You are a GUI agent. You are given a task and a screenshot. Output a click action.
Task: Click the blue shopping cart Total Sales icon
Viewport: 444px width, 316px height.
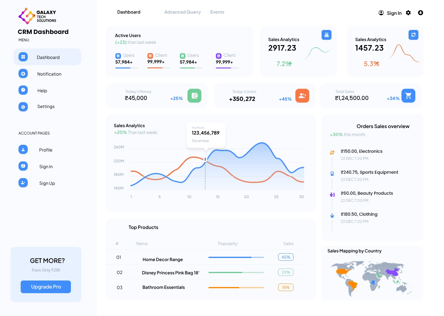click(x=408, y=96)
